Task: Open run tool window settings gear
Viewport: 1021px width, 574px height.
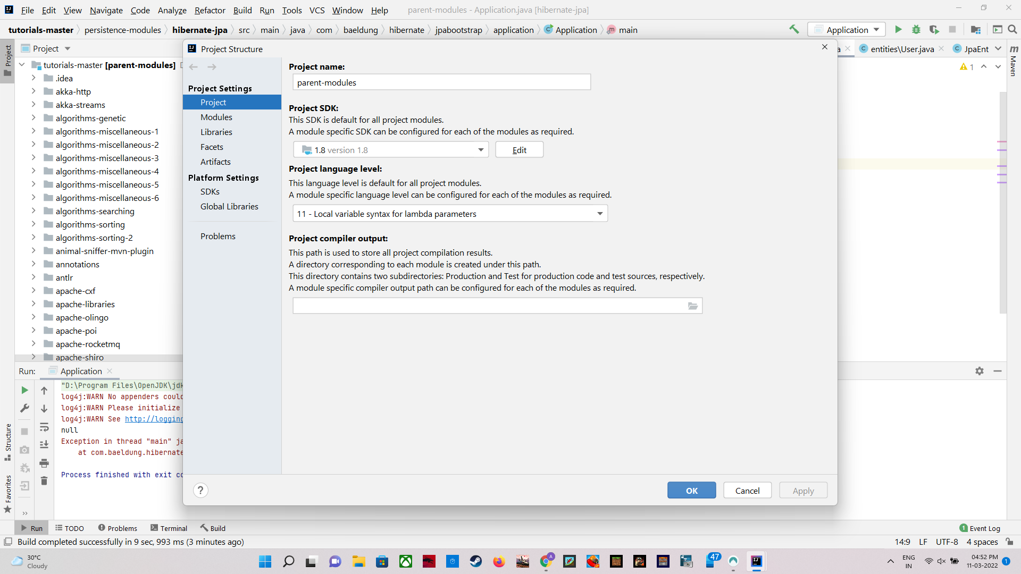Action: coord(979,371)
